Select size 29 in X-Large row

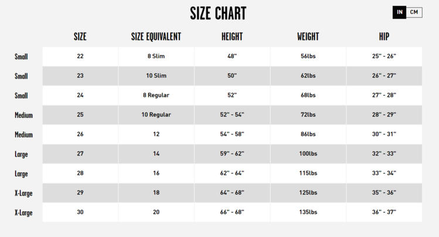[80, 193]
